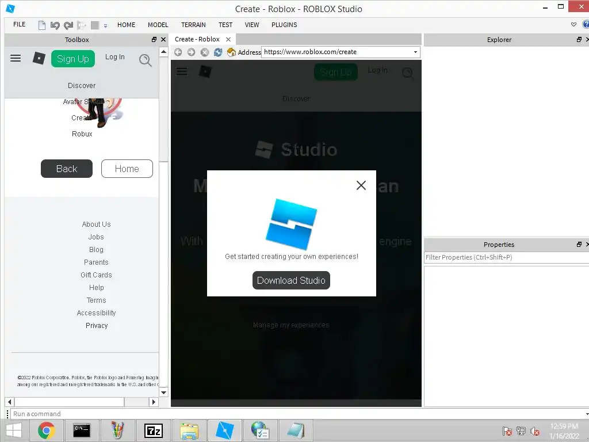Switch to the MODEL ribbon tab
This screenshot has width=589, height=442.
tap(158, 25)
